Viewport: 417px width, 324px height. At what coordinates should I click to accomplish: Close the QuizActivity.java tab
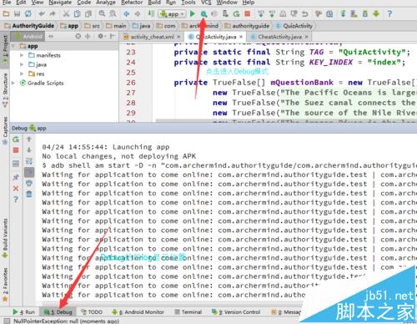coord(241,37)
